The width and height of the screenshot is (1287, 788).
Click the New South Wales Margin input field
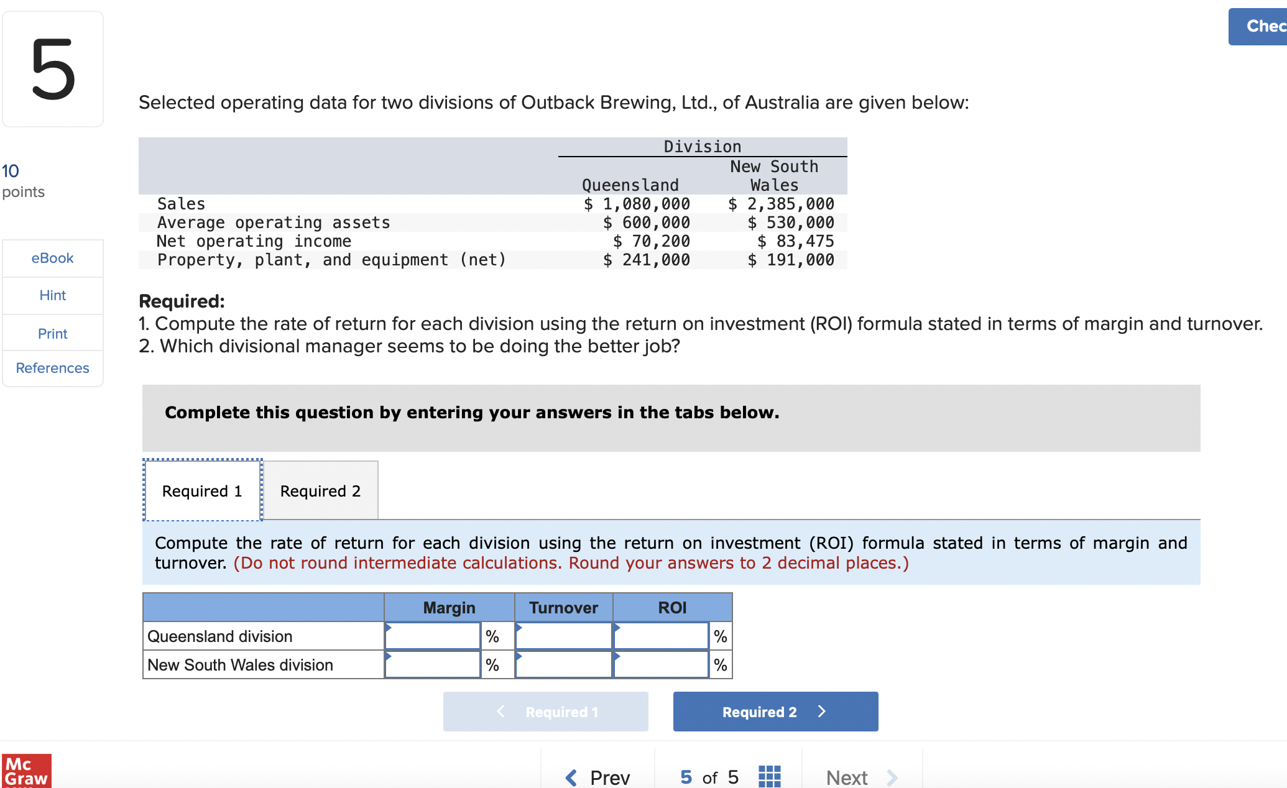(433, 664)
